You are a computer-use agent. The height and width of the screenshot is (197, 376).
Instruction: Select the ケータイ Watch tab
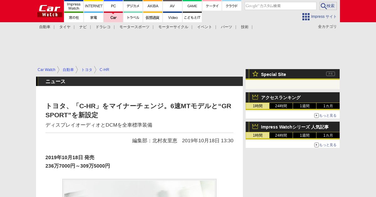[212, 6]
